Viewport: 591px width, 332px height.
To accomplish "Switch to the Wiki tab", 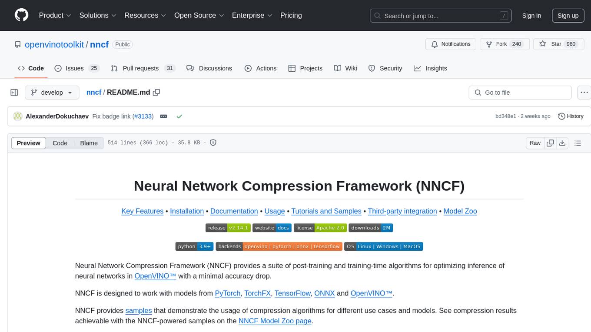I will tap(345, 68).
